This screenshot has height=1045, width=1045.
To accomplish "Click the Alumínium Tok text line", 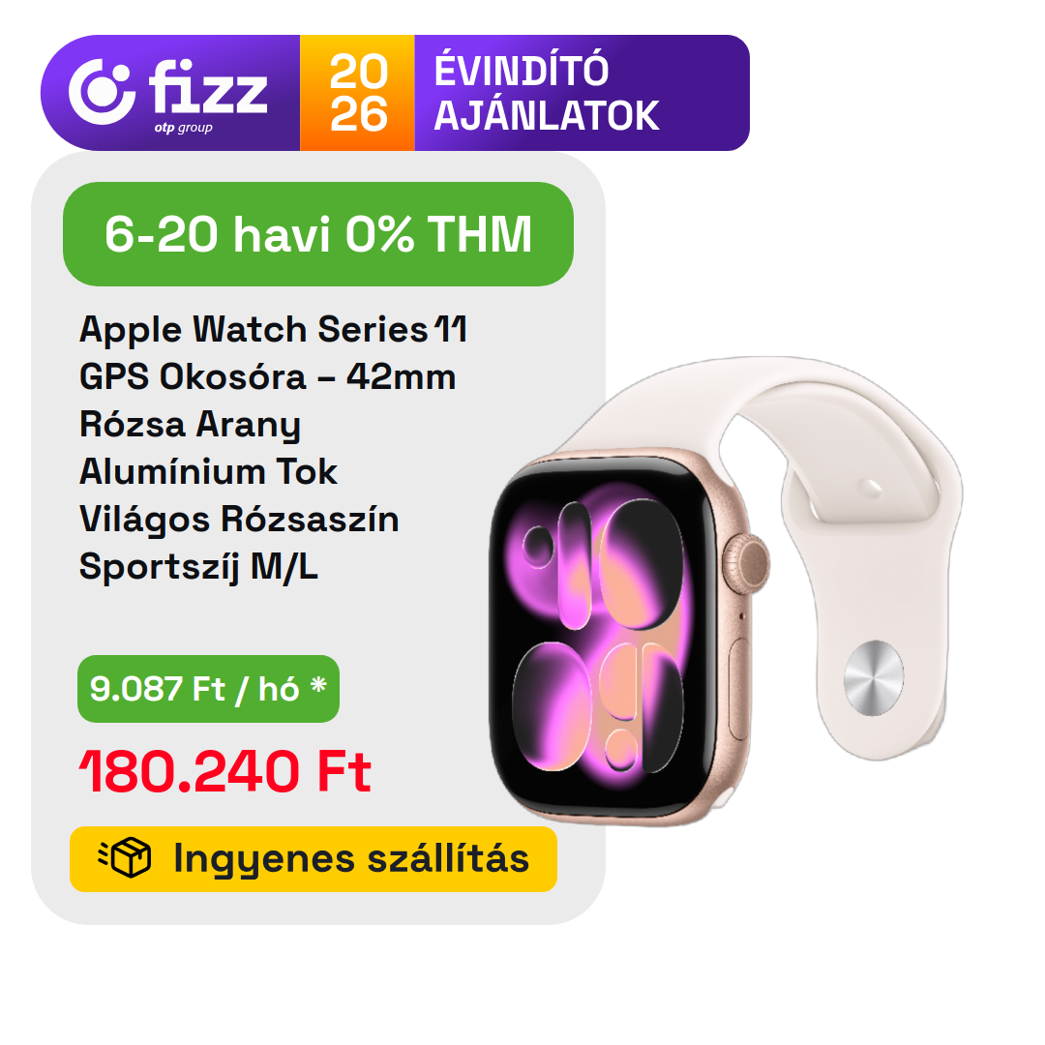I will click(x=208, y=472).
